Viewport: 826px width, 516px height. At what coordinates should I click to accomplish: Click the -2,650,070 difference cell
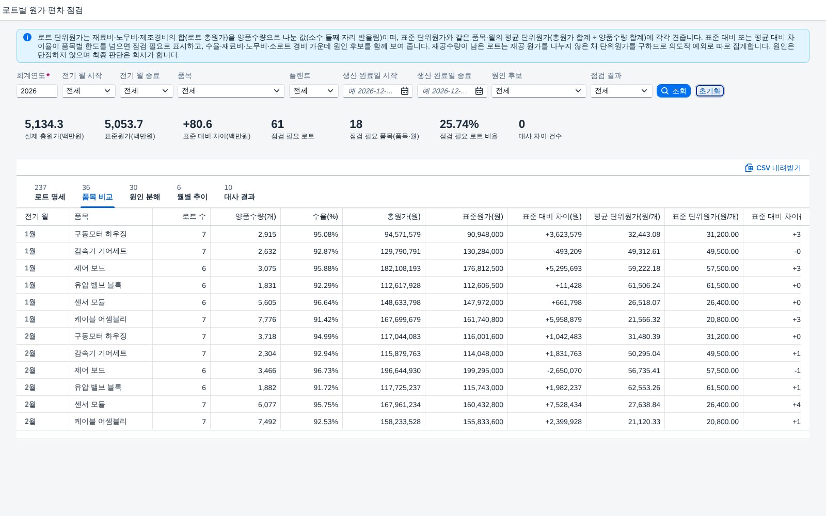click(x=547, y=370)
